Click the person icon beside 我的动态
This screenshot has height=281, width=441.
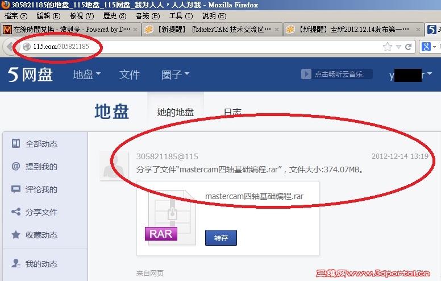[16, 263]
